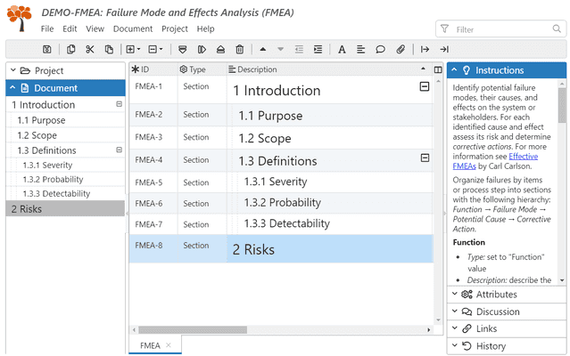Click the filter funnel icon

click(x=444, y=29)
